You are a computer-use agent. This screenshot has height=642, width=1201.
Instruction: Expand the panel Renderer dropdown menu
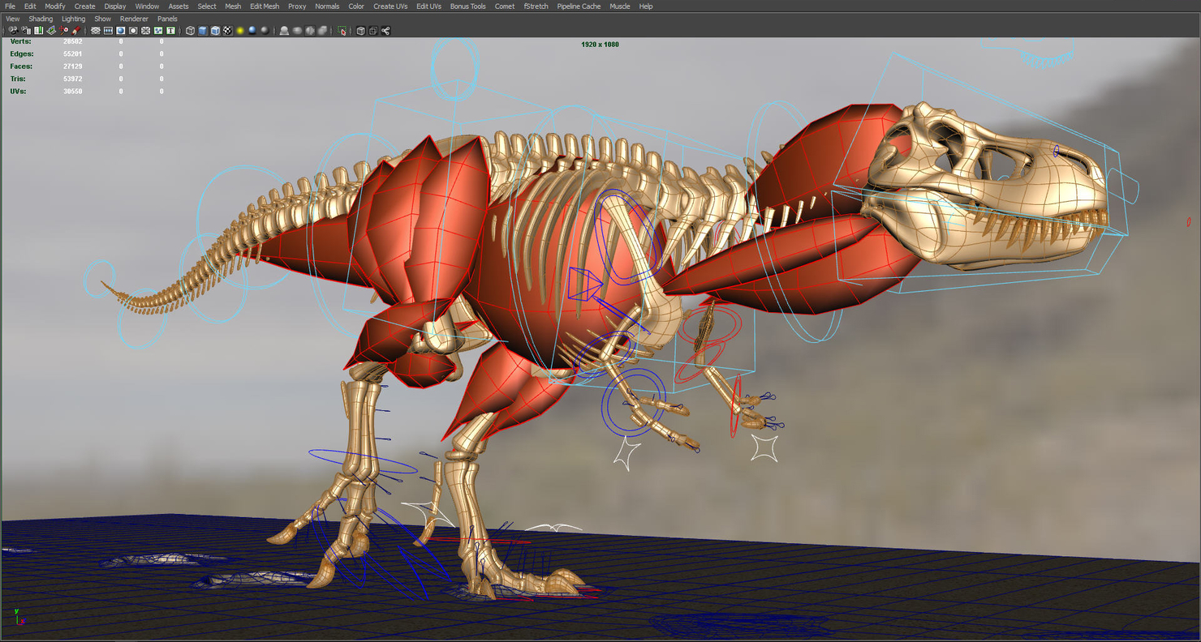tap(134, 19)
